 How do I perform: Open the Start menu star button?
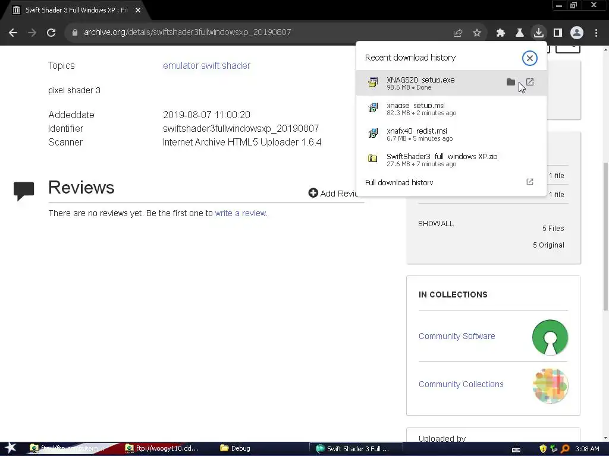(10, 448)
